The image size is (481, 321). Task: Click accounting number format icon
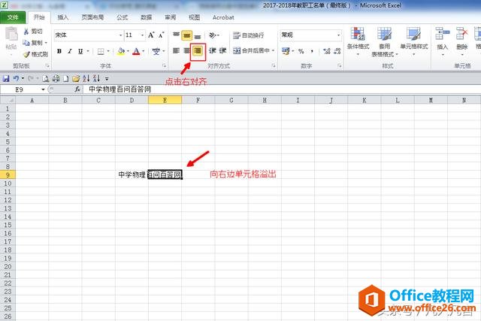(286, 51)
